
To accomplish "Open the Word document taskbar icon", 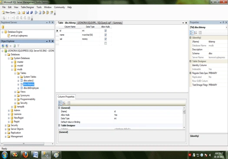I will point(36,155).
